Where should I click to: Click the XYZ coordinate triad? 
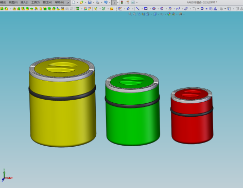[7, 175]
